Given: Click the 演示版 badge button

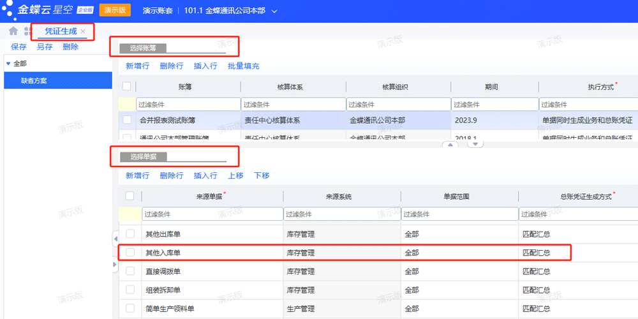Looking at the screenshot, I should (115, 11).
